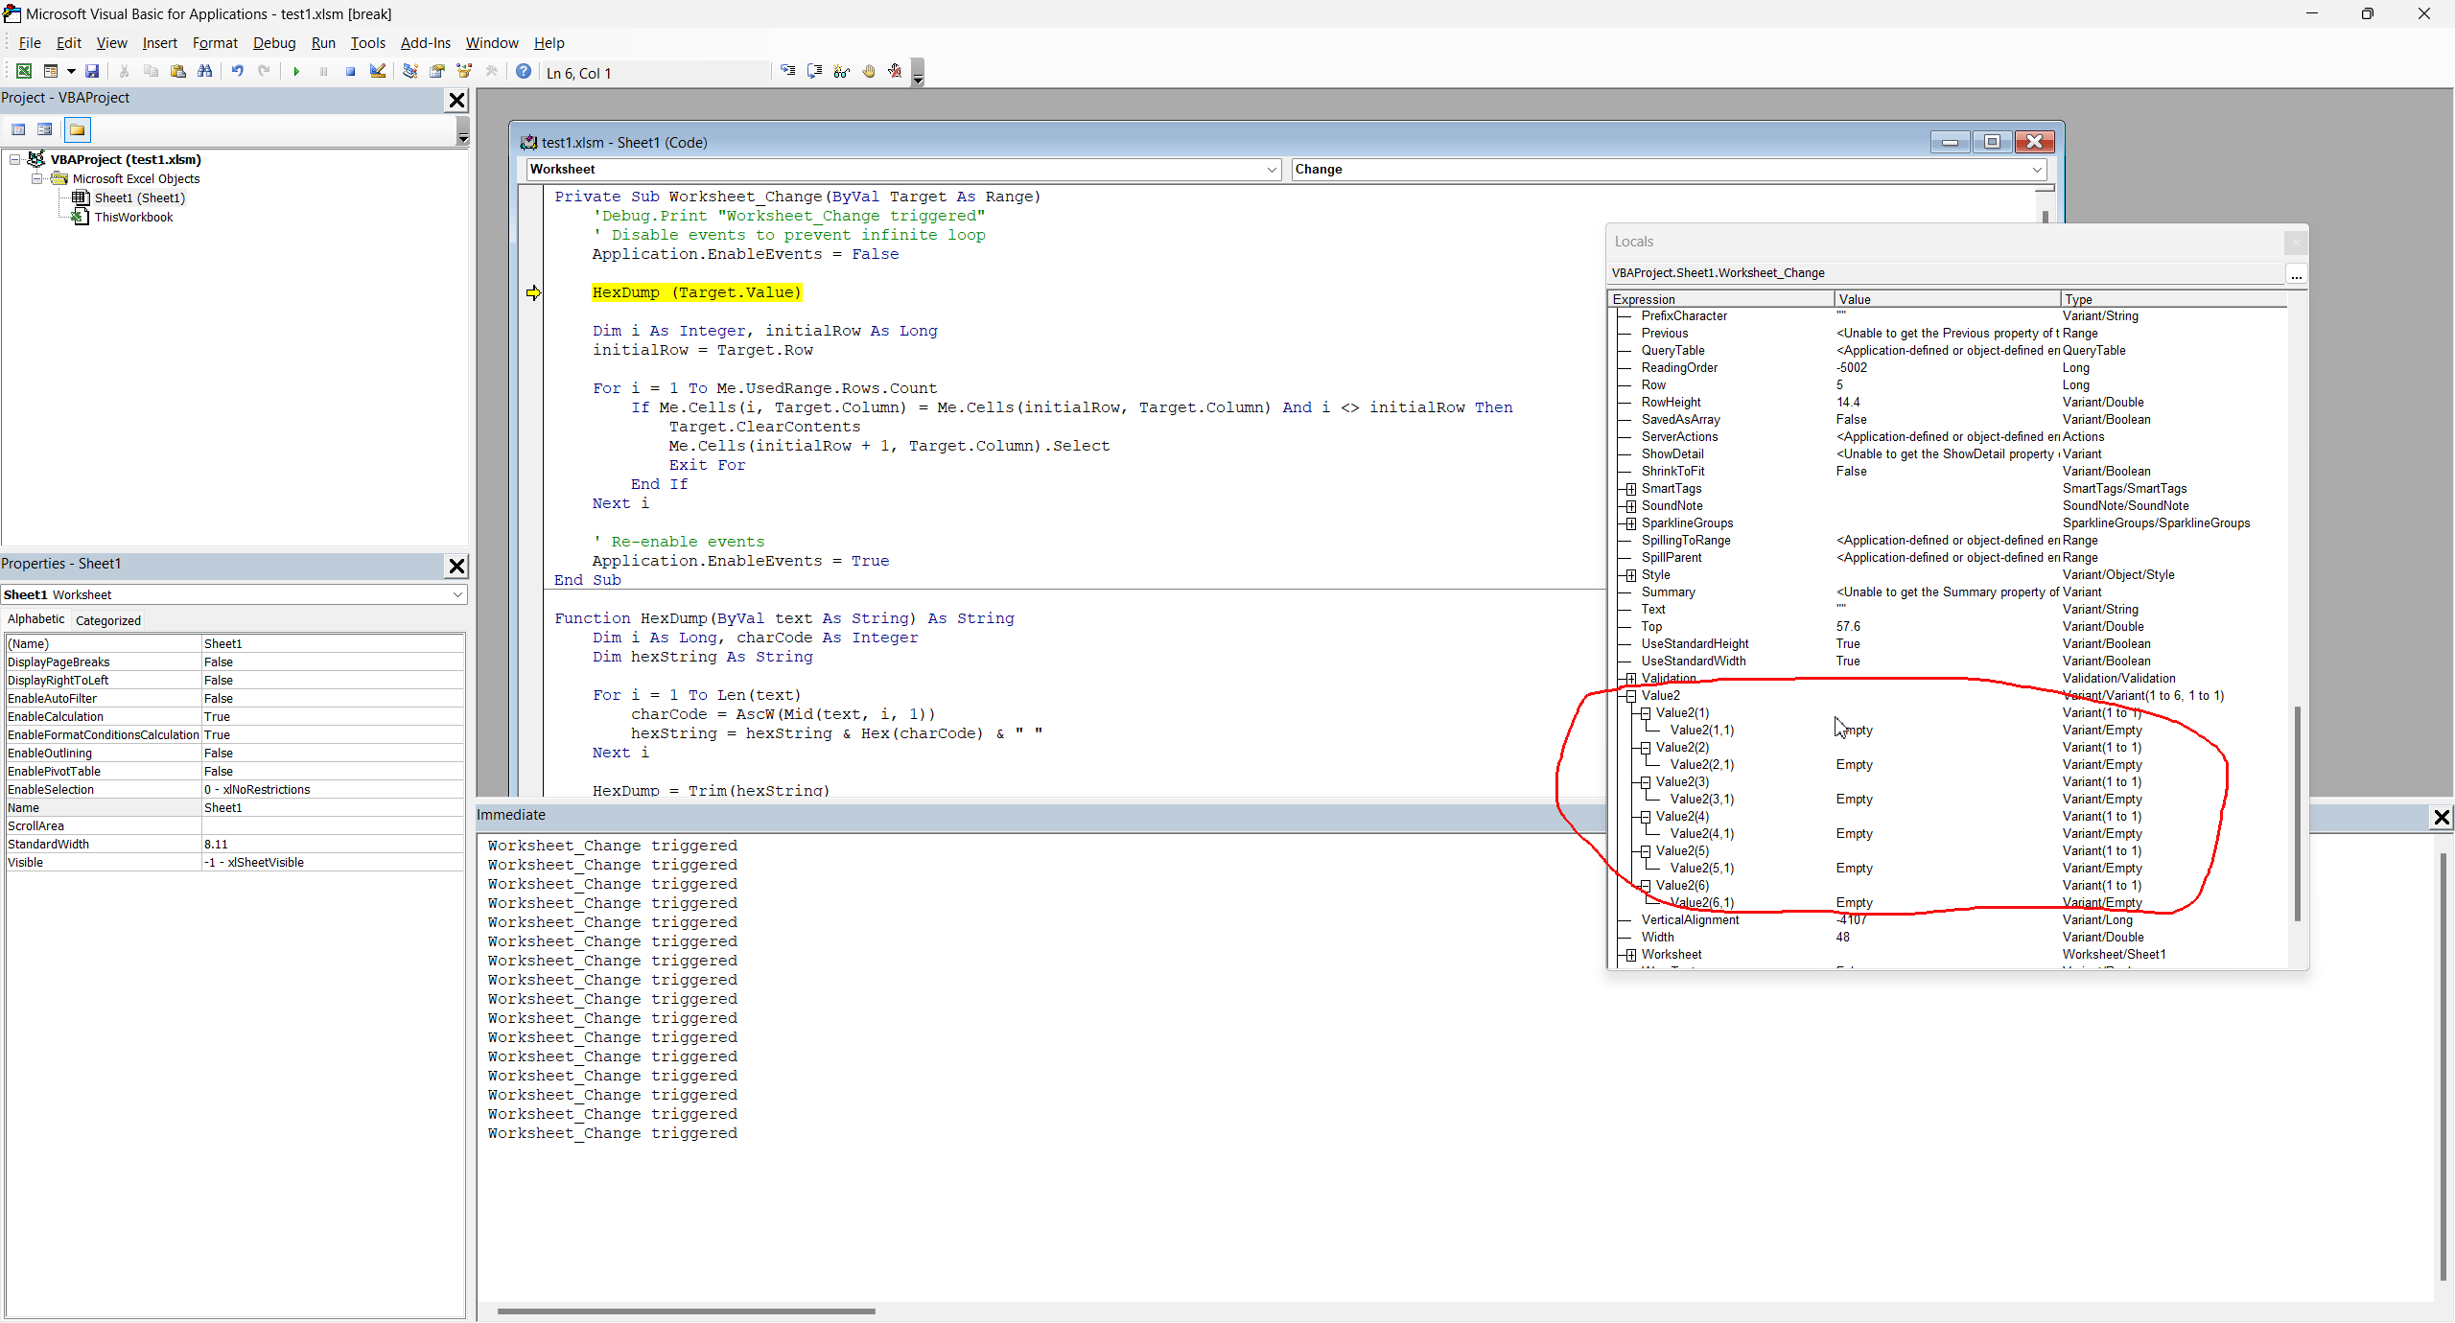Click the Toggle Breakpoint hand icon
The height and width of the screenshot is (1323, 2455).
869,72
